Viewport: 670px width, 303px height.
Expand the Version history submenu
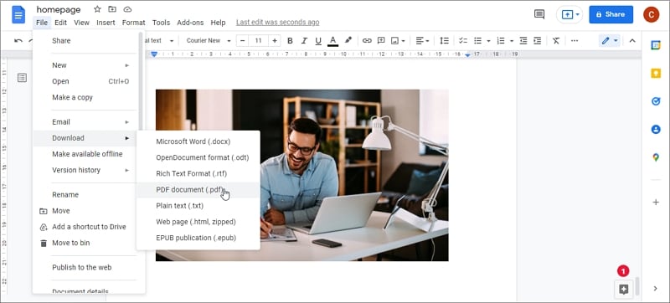85,170
